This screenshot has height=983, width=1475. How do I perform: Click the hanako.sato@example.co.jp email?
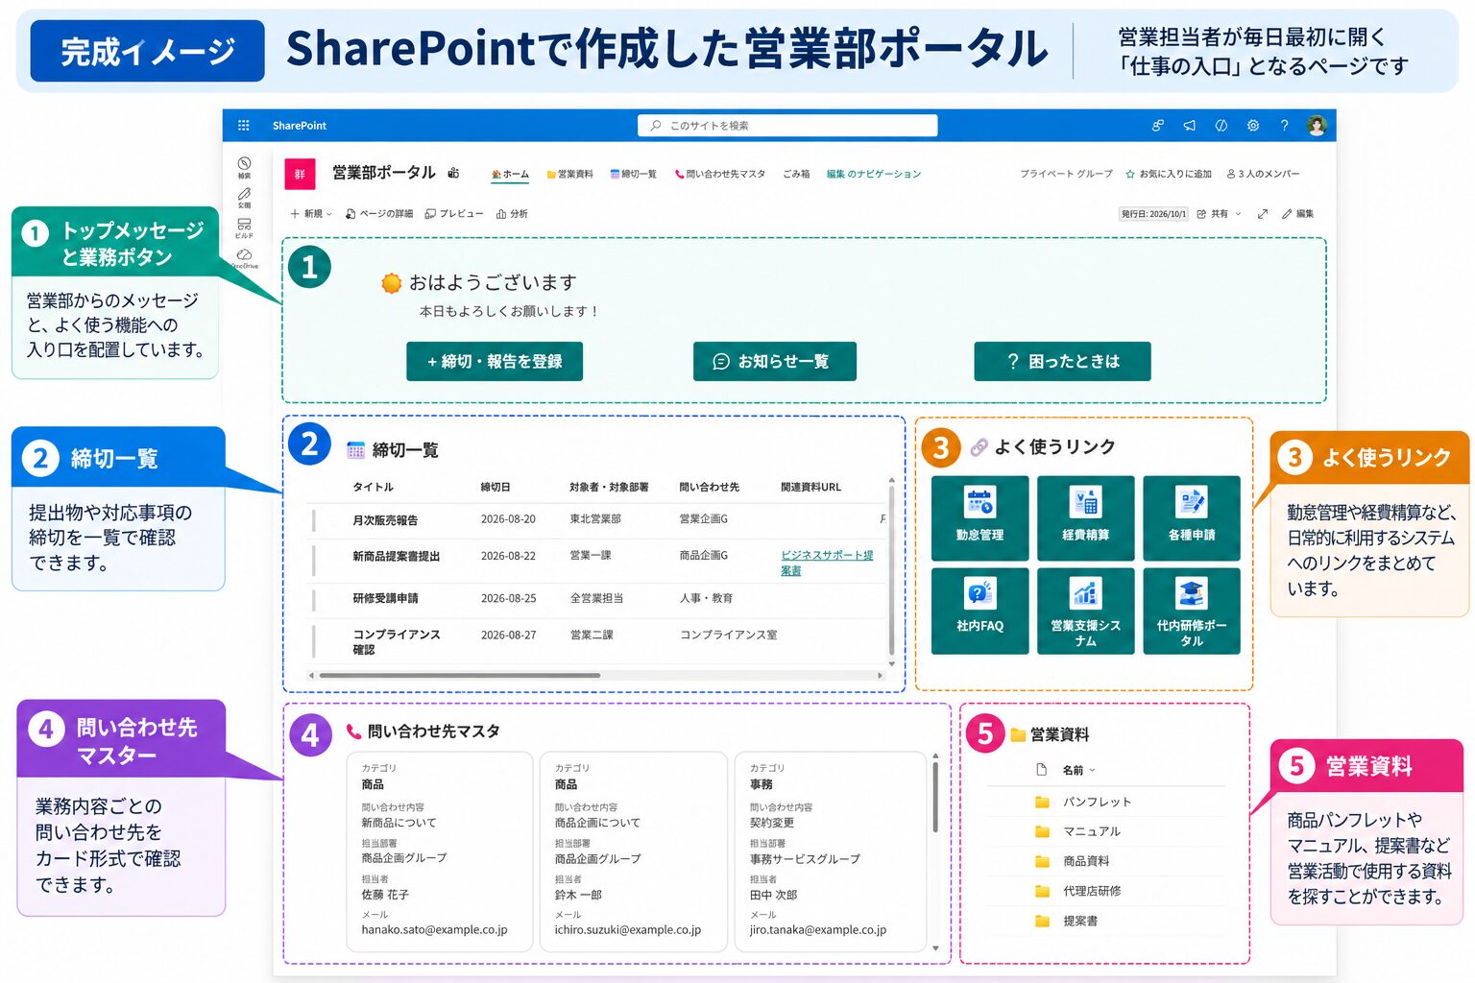[x=434, y=930]
